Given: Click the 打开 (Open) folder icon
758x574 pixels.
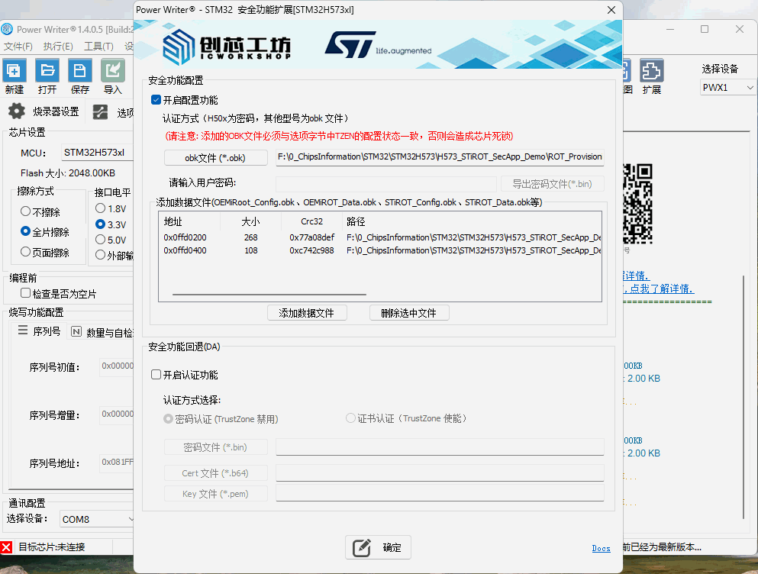Looking at the screenshot, I should click(x=47, y=71).
